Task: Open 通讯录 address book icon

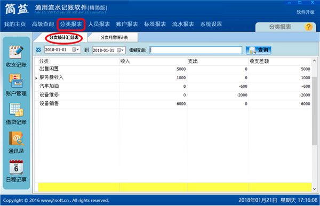Action: (x=16, y=143)
